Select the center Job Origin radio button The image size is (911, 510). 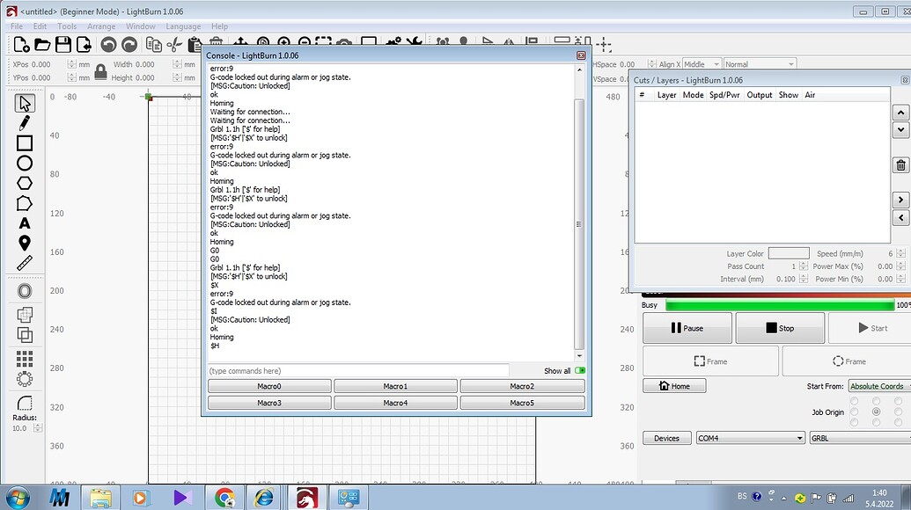pyautogui.click(x=876, y=412)
